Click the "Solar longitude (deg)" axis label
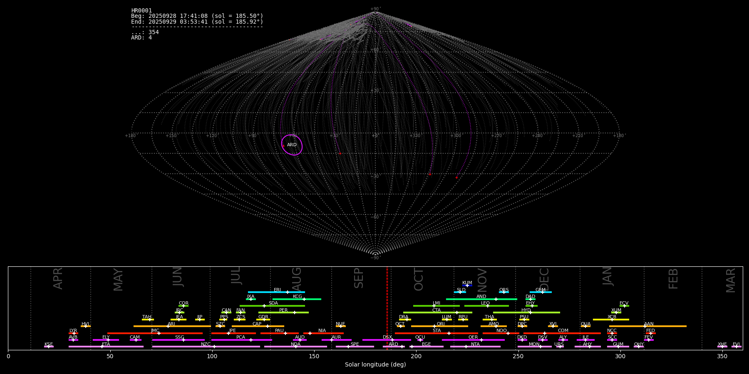The width and height of the screenshot is (749, 374). tap(375, 365)
